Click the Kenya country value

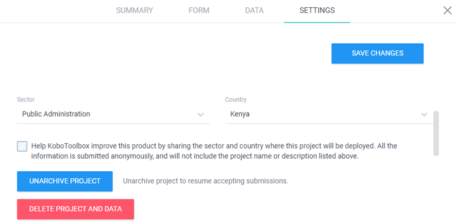(240, 114)
